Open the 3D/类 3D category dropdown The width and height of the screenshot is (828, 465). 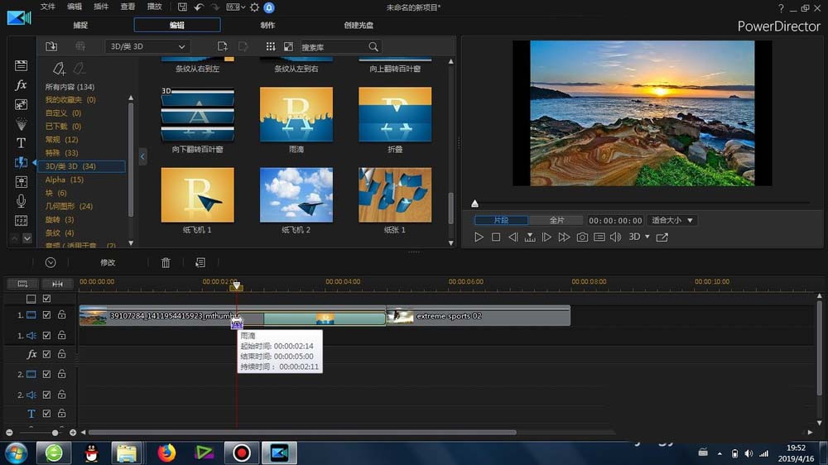tap(147, 46)
